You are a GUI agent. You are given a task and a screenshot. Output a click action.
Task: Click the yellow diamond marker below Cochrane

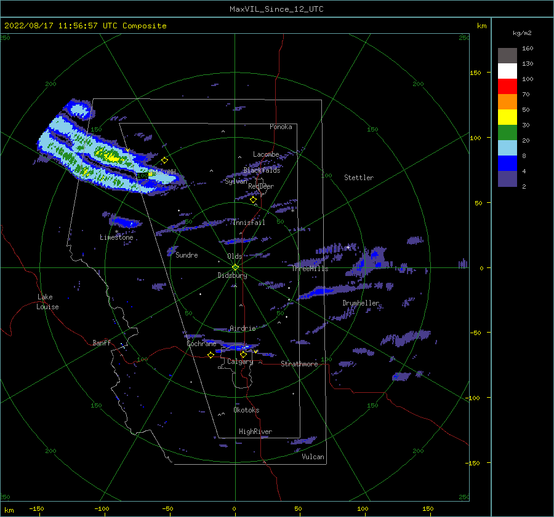point(211,355)
